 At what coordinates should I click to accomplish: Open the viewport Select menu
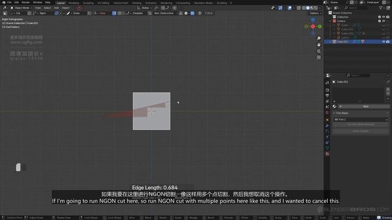(x=47, y=8)
